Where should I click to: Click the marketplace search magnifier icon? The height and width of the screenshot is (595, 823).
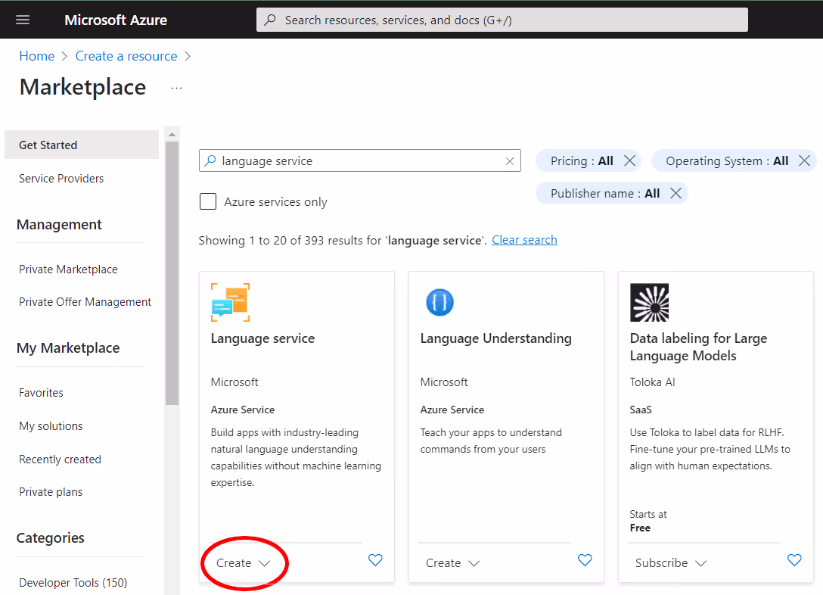[210, 160]
